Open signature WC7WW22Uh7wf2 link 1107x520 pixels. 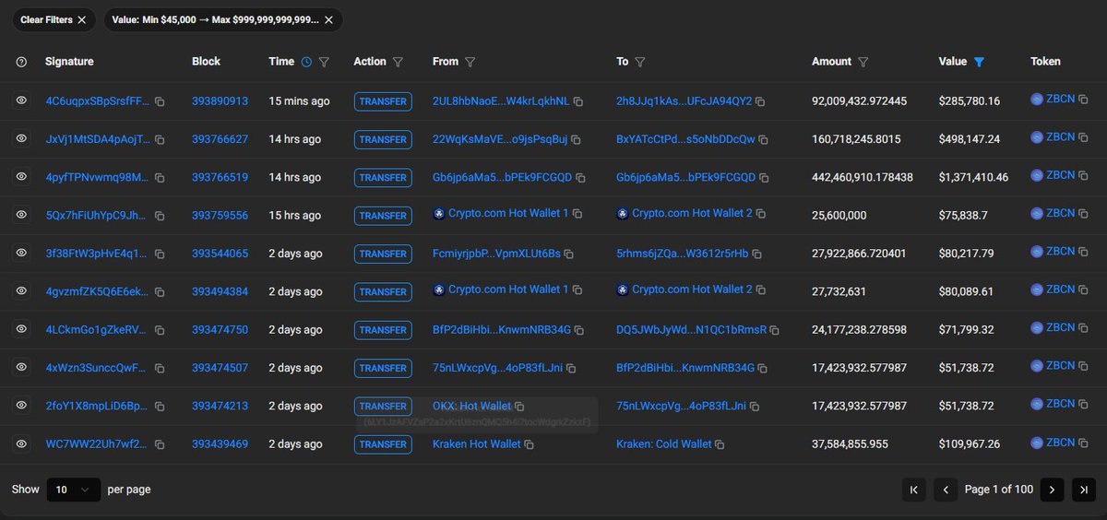point(97,443)
